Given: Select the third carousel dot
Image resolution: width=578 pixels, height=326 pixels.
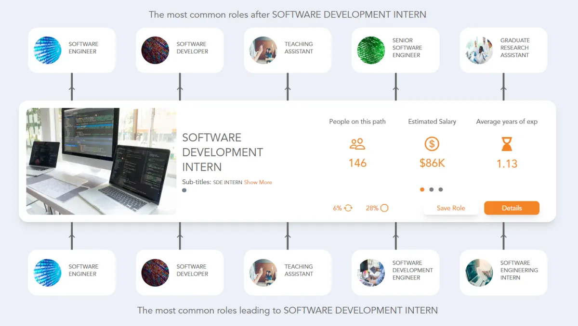Looking at the screenshot, I should click(440, 189).
